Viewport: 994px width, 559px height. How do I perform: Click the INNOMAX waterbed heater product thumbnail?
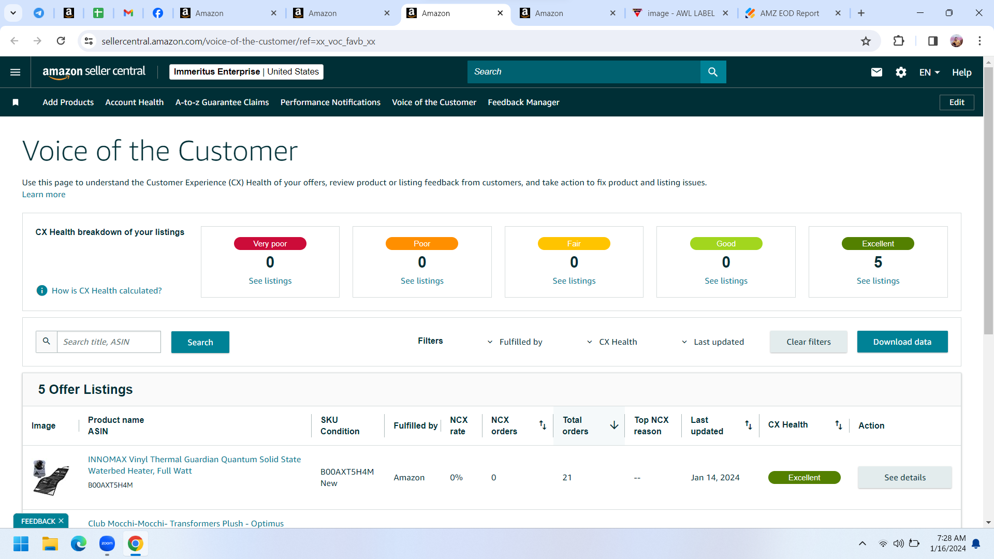pos(50,477)
